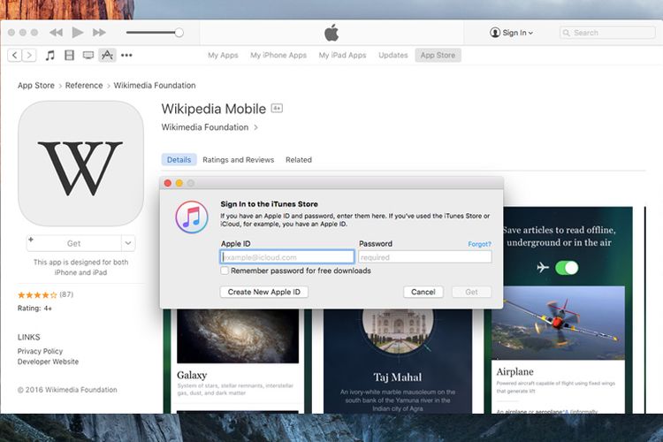Click the rewind playback button
Screen dimensions: 663x442
pos(56,33)
